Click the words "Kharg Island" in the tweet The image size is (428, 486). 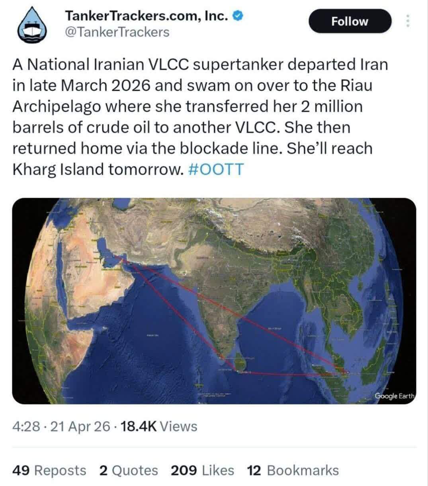click(x=58, y=169)
